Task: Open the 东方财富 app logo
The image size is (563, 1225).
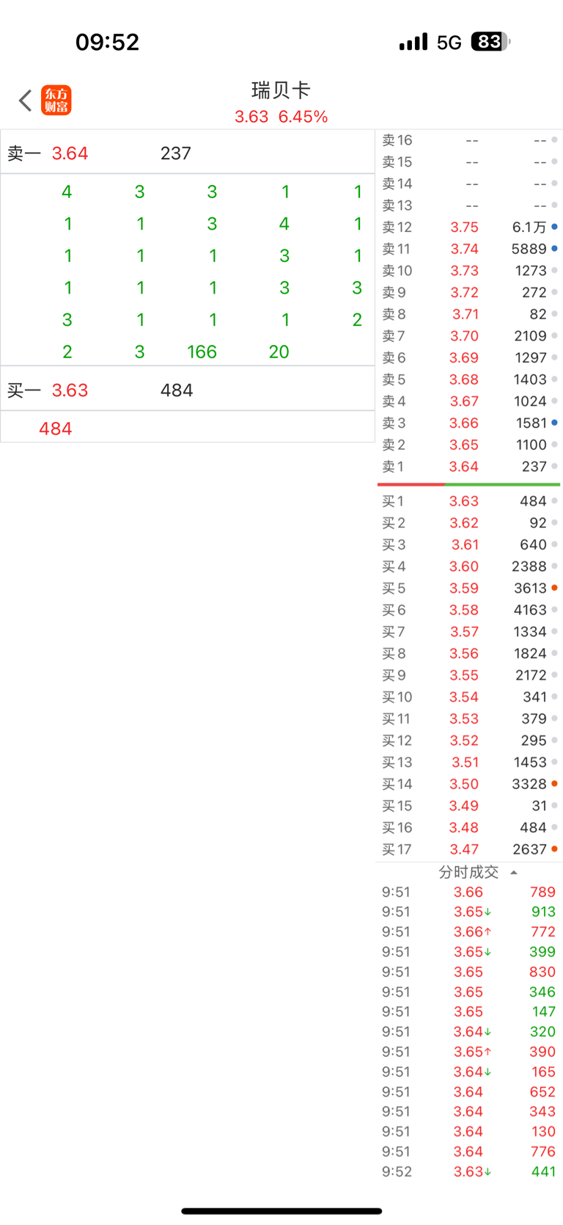Action: [56, 101]
